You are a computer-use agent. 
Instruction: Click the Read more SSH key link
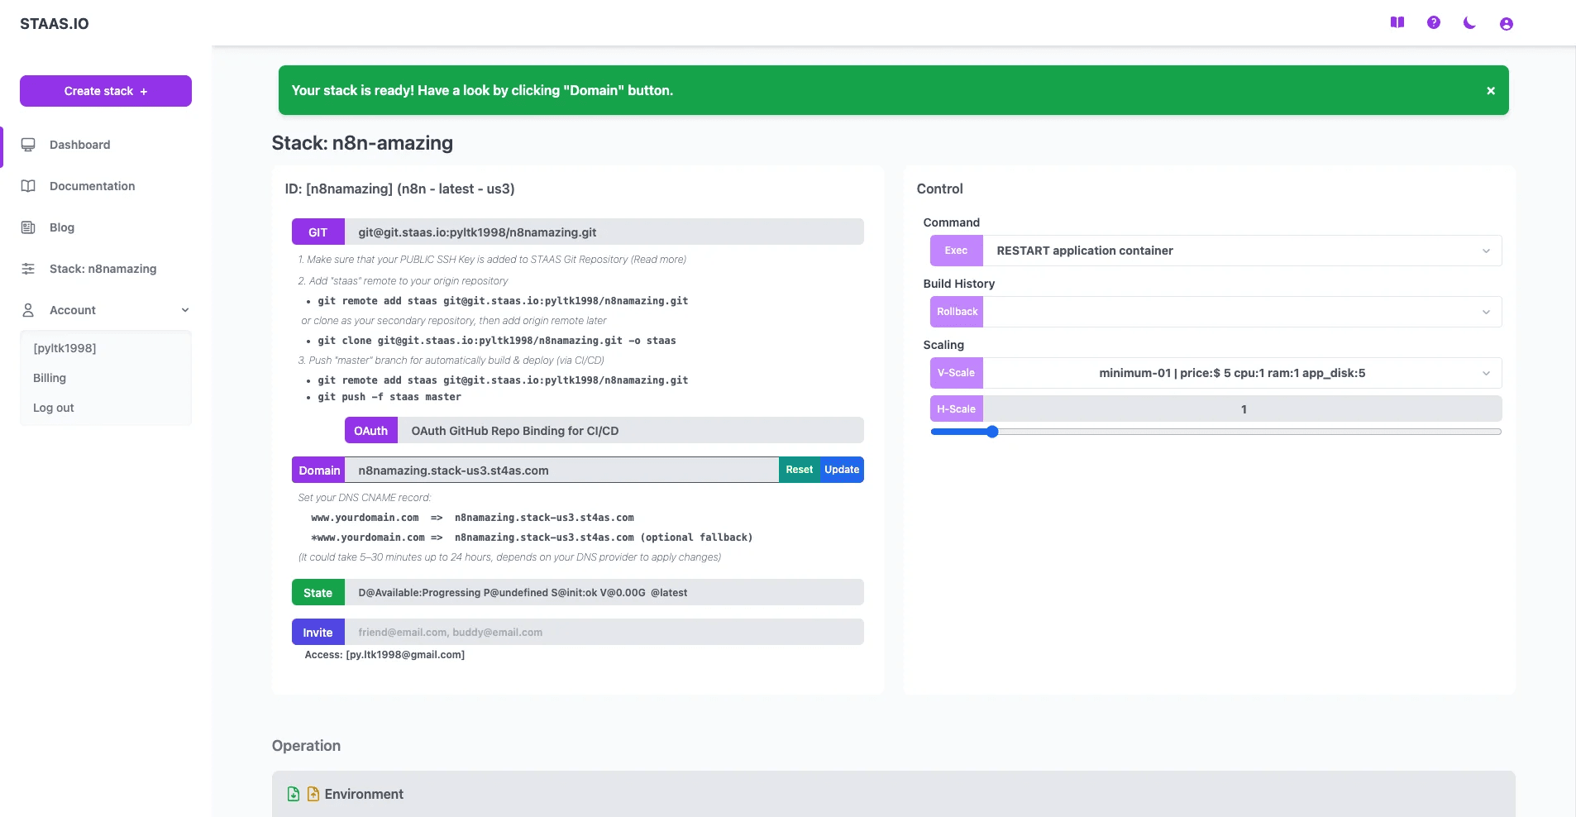tap(658, 260)
